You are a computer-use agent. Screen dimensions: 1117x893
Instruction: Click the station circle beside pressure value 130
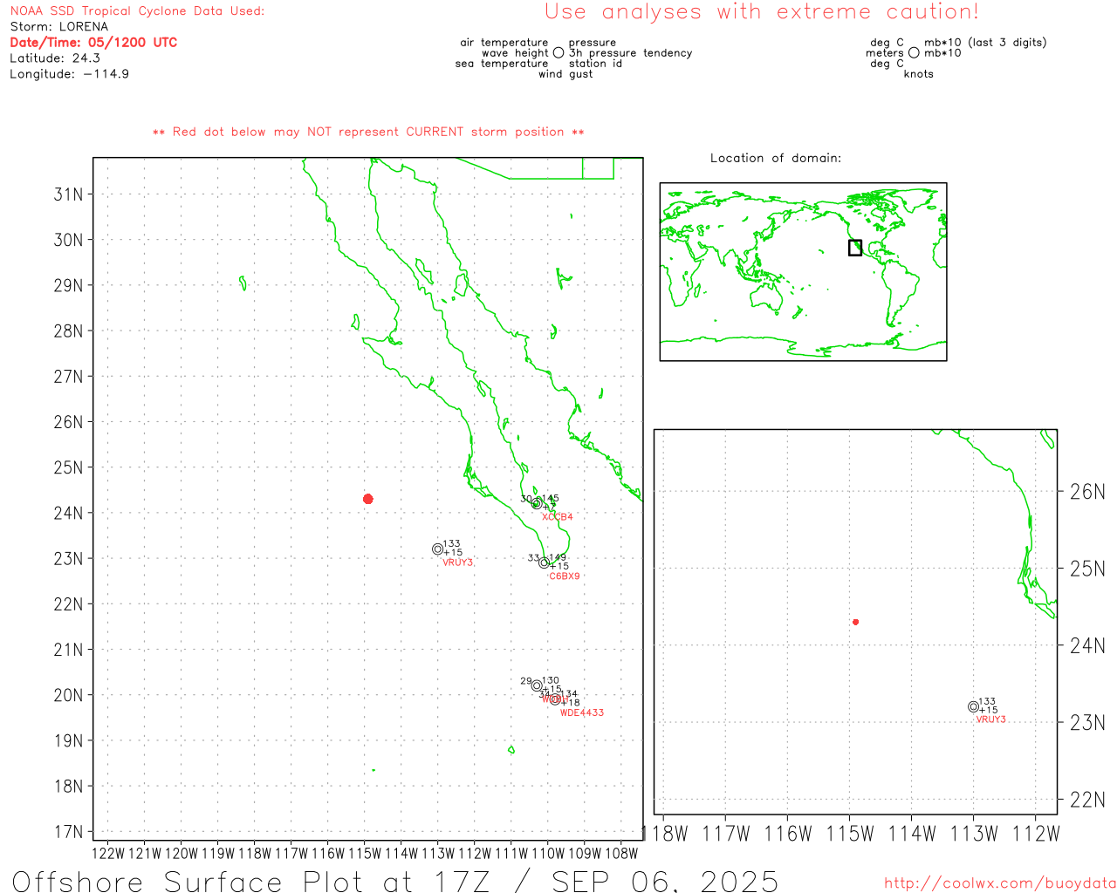(x=537, y=685)
